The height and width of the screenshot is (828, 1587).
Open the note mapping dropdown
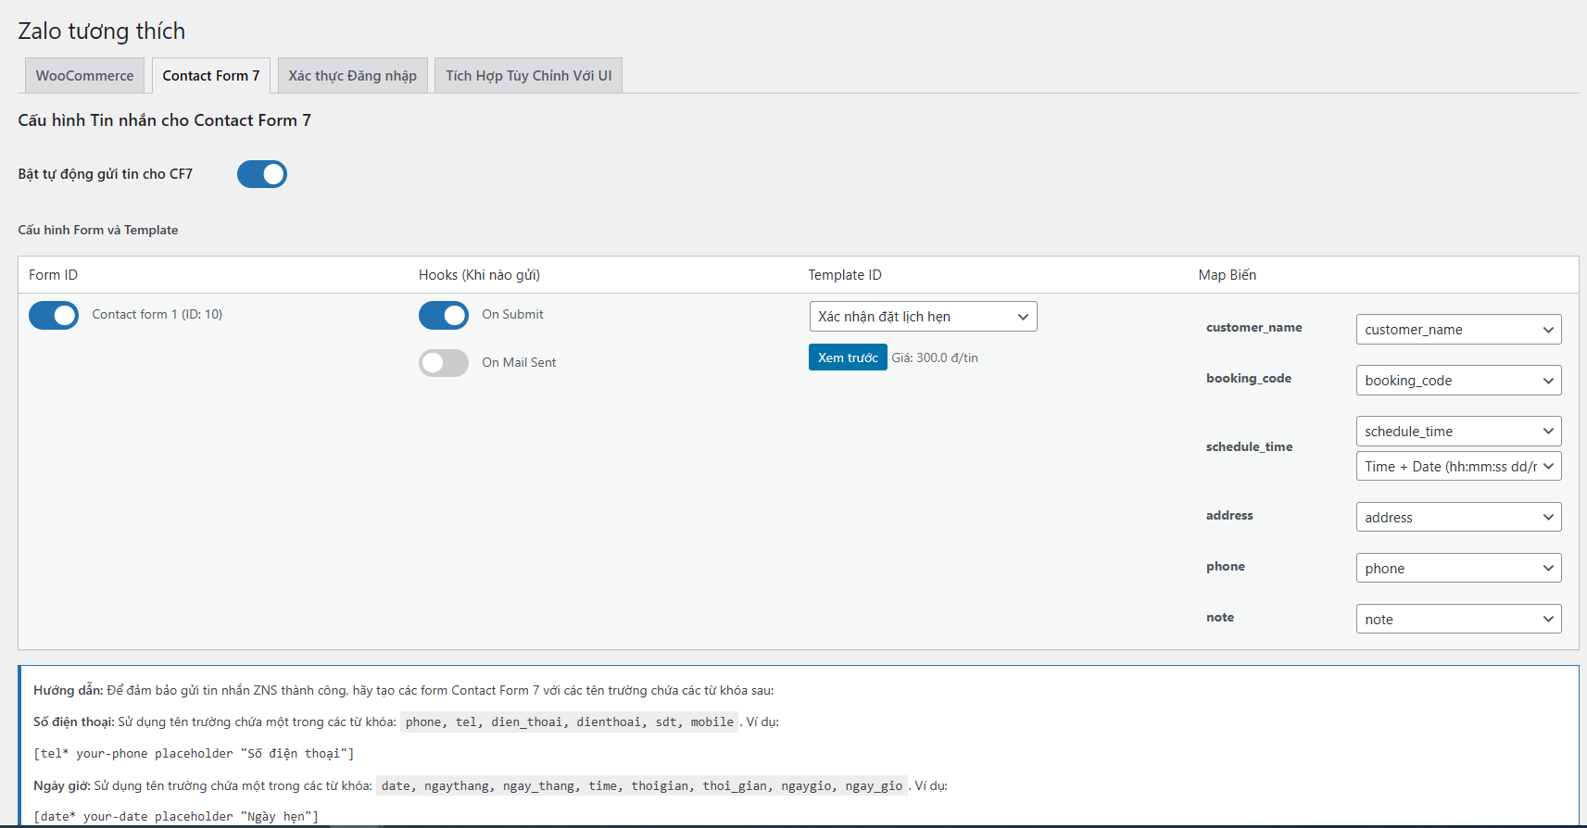pos(1458,620)
